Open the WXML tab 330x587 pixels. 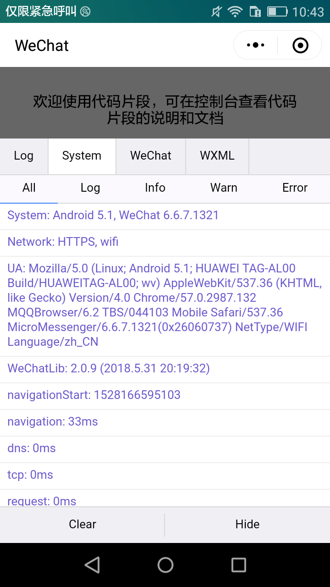tap(217, 156)
